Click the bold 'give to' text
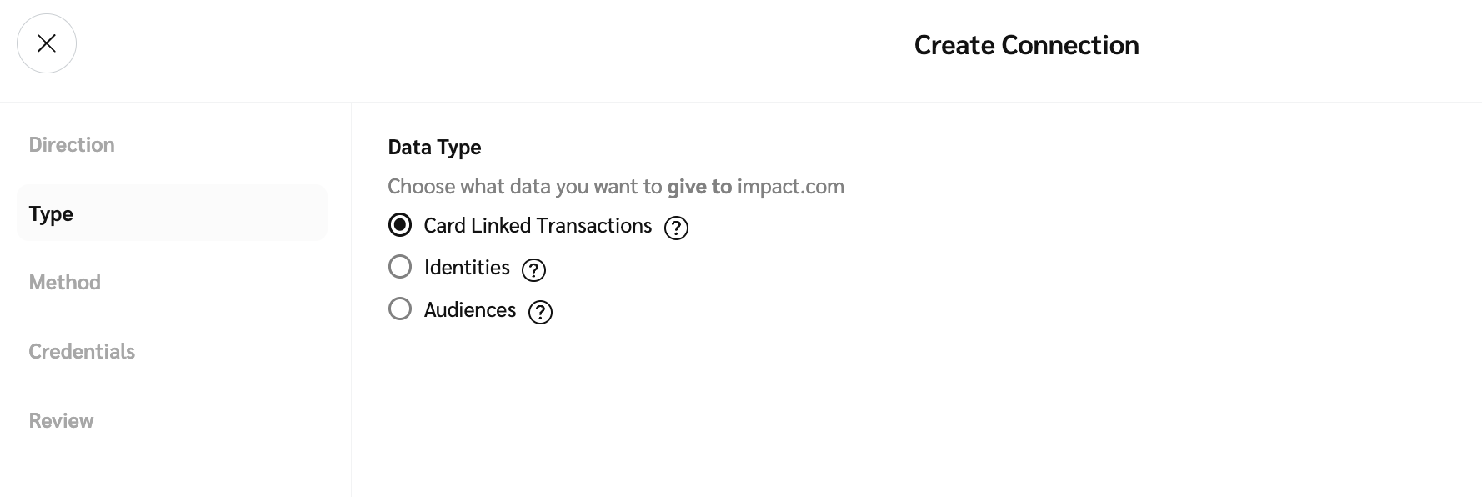 [x=699, y=187]
